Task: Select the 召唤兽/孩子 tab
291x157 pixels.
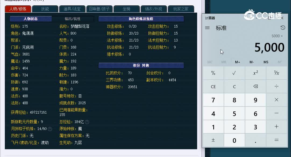Action: [x=100, y=9]
